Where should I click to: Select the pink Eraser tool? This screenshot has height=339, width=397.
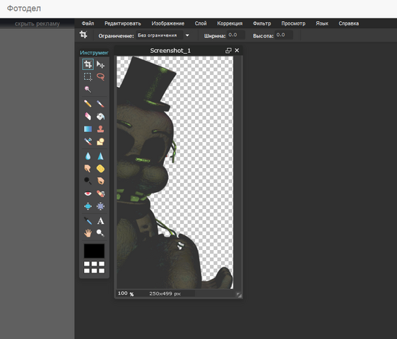click(88, 117)
